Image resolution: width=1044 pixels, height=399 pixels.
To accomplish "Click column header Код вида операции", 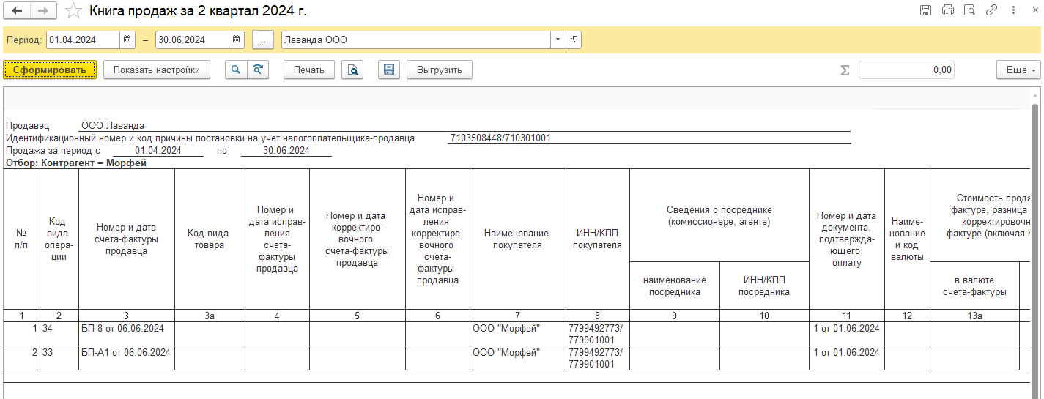I will [x=59, y=239].
